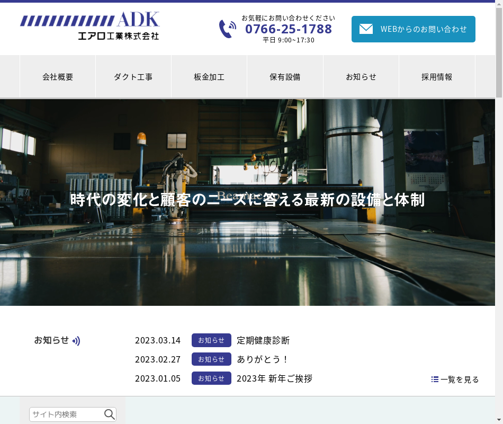Open the 2023年 新年ご挨拶 article
503x424 pixels.
274,378
